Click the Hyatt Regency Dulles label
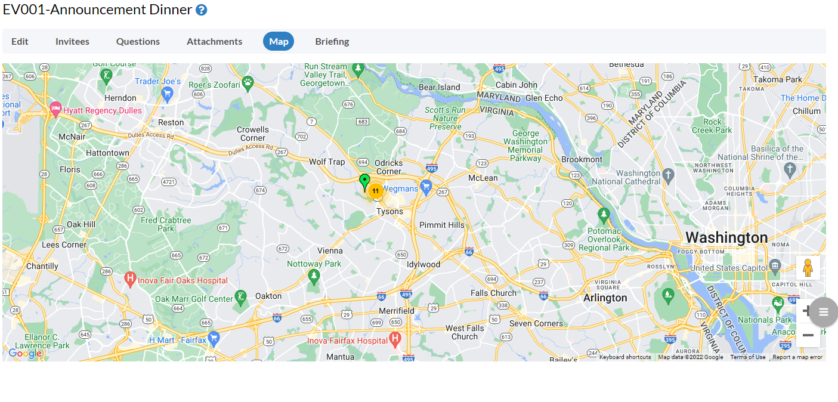 pos(103,110)
